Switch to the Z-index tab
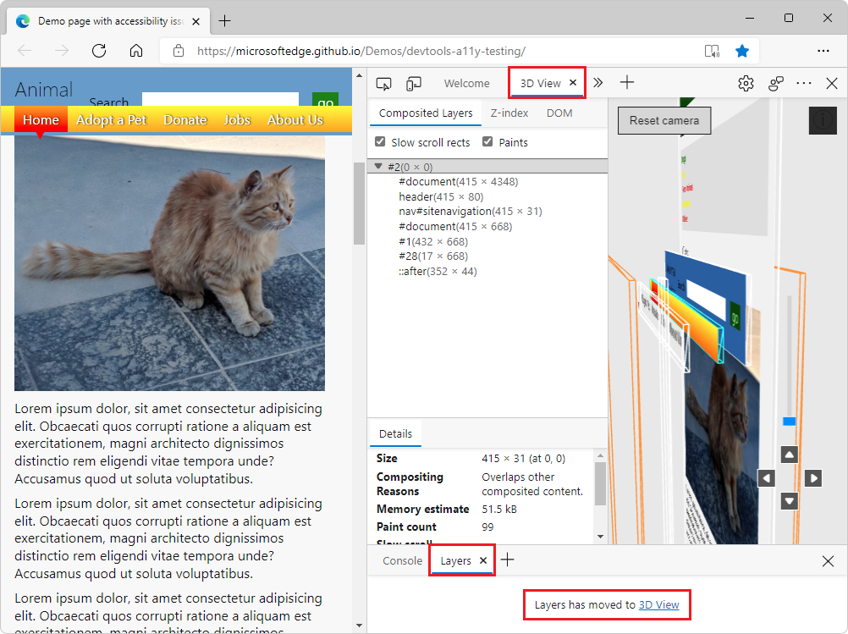 [x=509, y=113]
